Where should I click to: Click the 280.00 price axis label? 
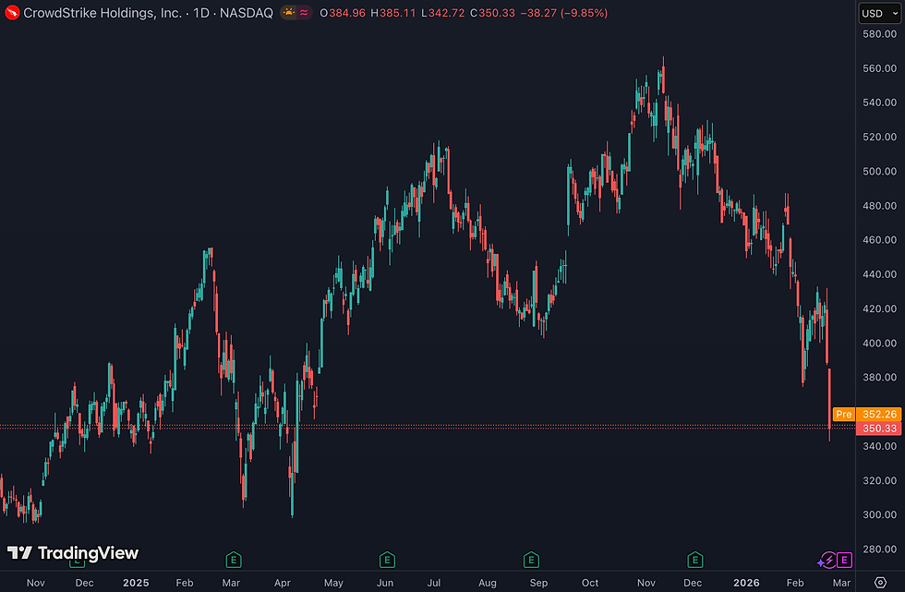point(879,550)
